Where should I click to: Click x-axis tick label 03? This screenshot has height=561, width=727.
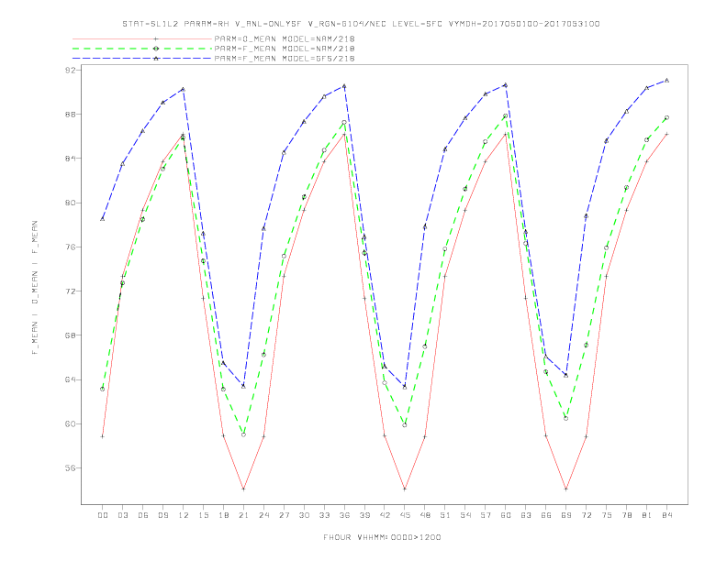[x=122, y=515]
